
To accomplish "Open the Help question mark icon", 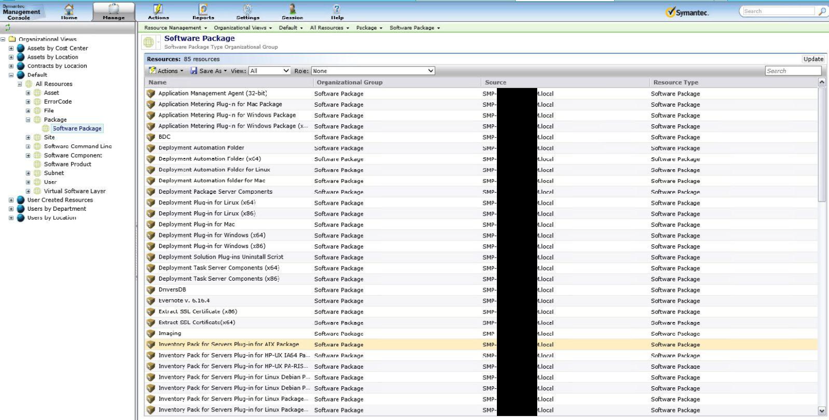I will click(337, 9).
